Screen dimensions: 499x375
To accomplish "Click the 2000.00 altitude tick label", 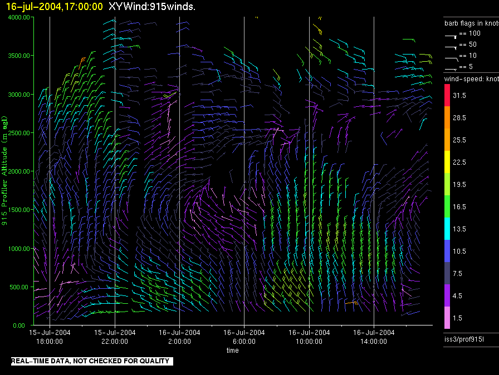I will click(19, 171).
